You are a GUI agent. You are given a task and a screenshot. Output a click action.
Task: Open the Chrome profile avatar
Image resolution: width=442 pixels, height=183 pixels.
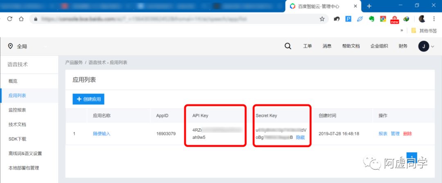pyautogui.click(x=422, y=19)
